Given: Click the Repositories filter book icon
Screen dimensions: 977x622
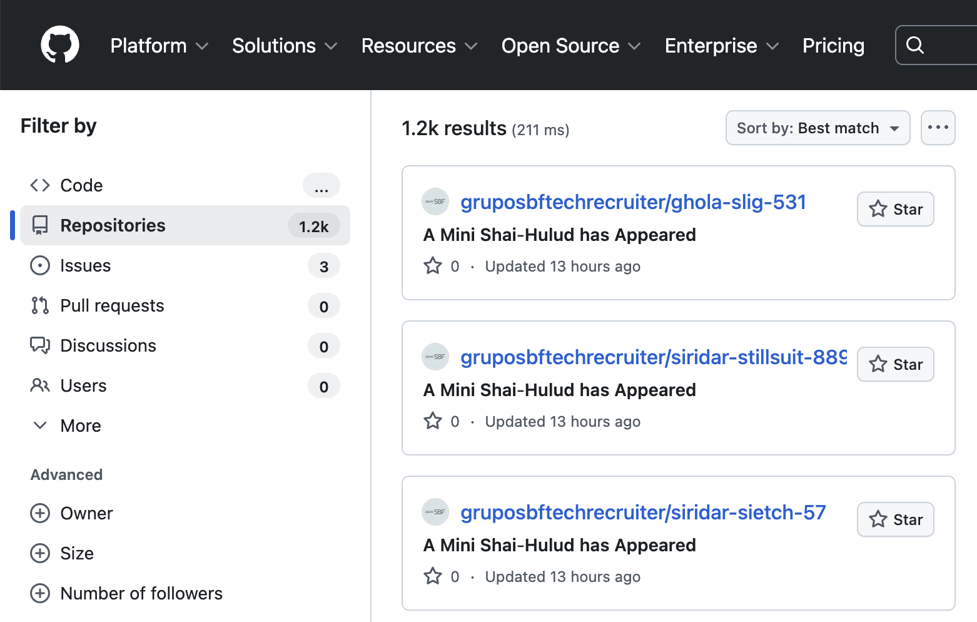Looking at the screenshot, I should tap(40, 225).
